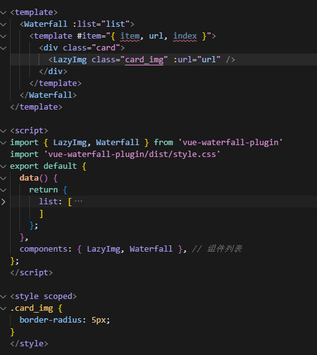This screenshot has height=355, width=317.
Task: Click "url" between item and index
Action: [x=156, y=36]
